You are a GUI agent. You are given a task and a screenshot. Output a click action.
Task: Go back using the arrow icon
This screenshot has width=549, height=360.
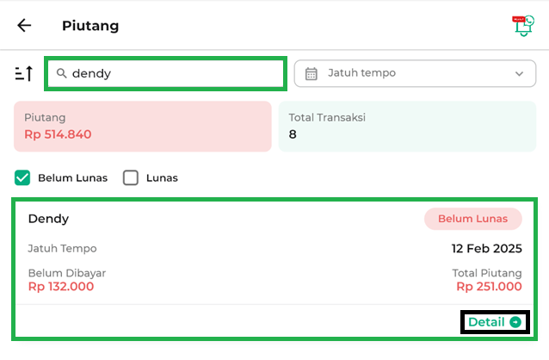24,26
